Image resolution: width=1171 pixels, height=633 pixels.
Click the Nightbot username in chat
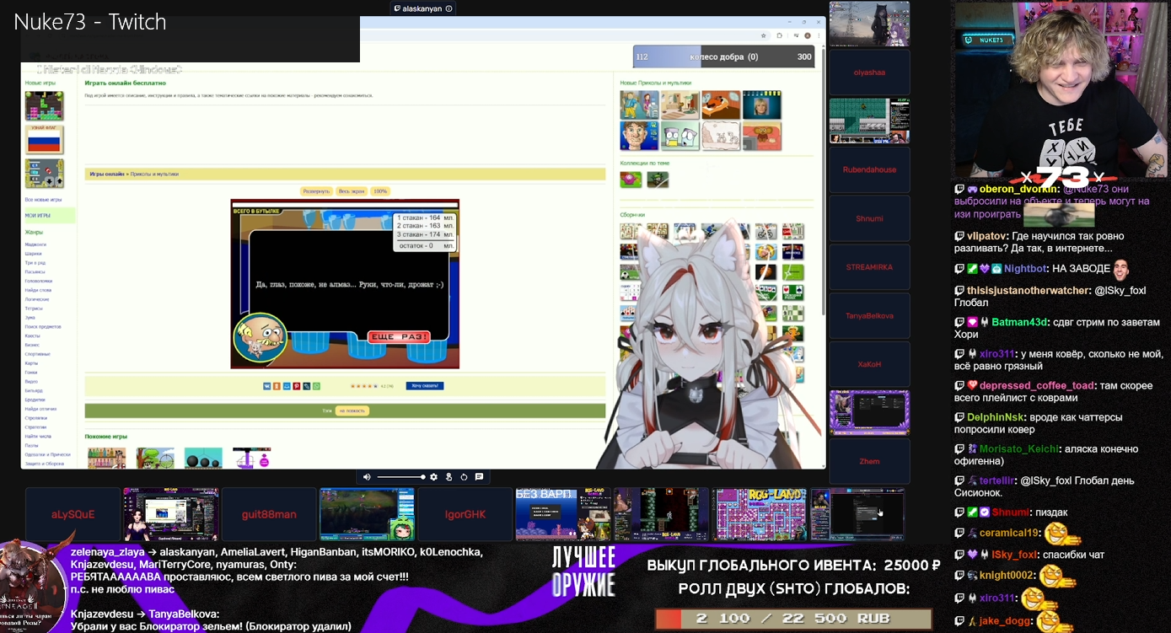click(1025, 269)
